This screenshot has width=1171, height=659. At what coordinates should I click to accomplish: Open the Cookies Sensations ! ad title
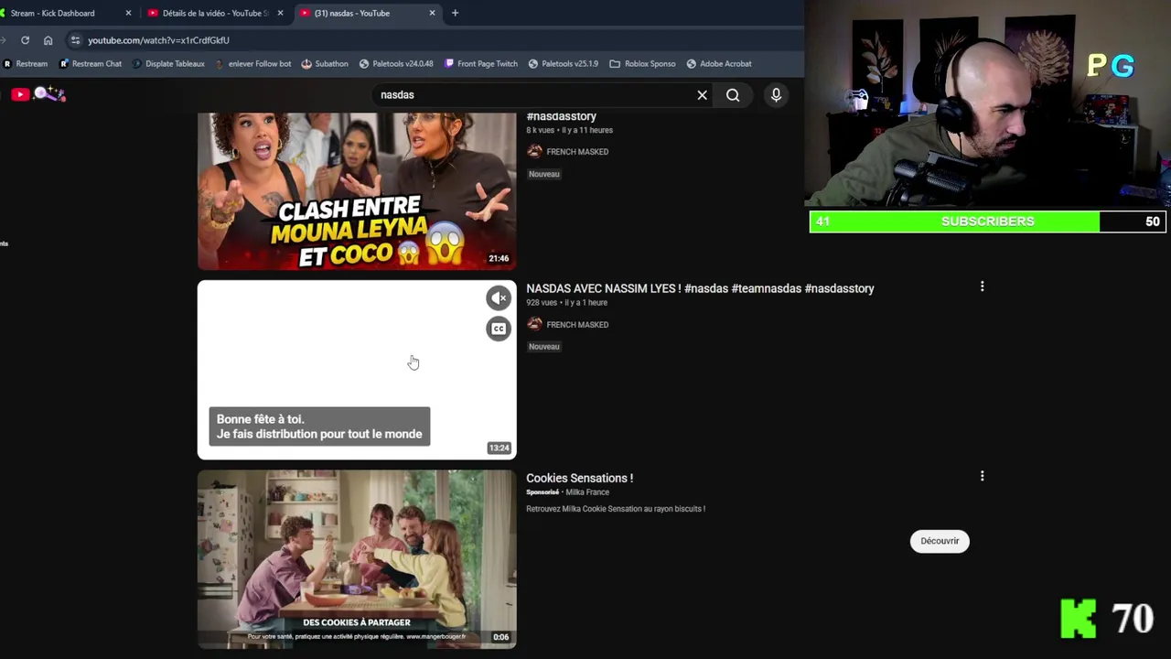[x=579, y=478]
